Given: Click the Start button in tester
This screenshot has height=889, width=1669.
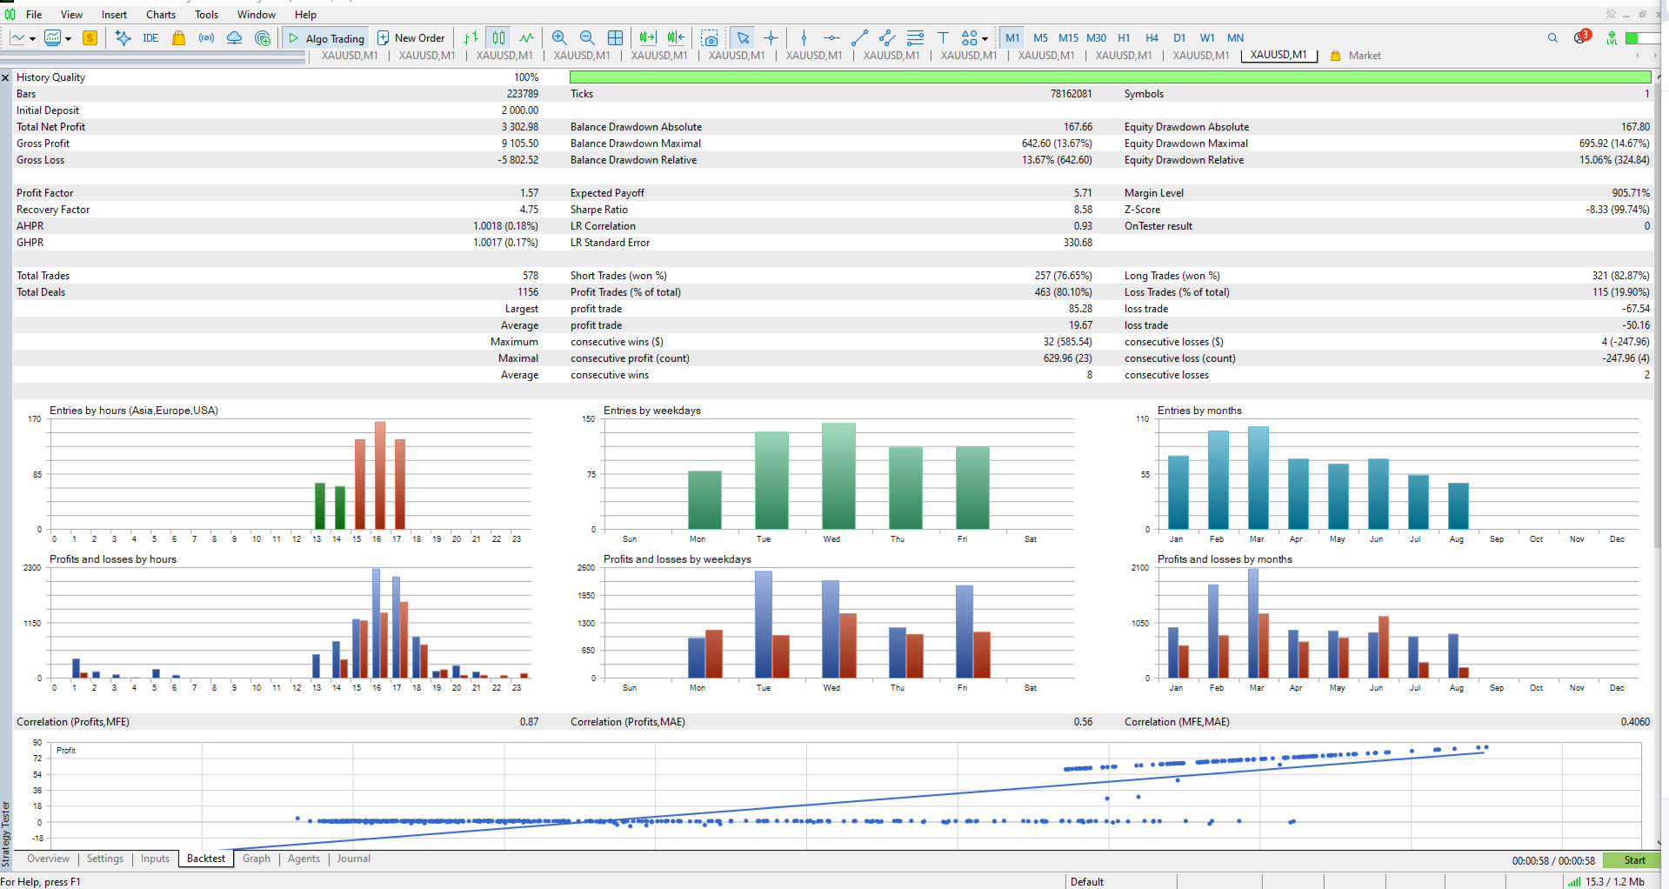Looking at the screenshot, I should point(1634,860).
